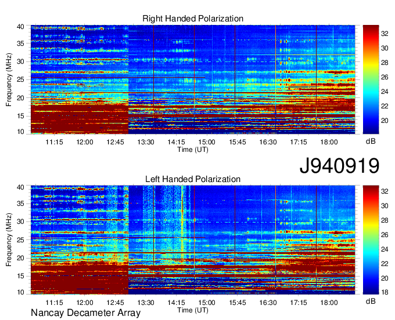395x320 pixels.
Task: Click 14:15 tick on Right Handed time axis
Action: [x=176, y=142]
